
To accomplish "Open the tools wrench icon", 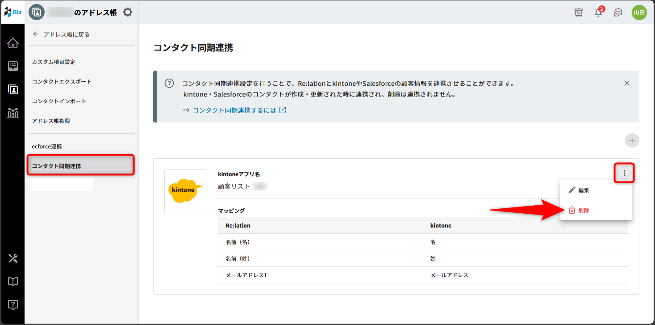I will (13, 258).
